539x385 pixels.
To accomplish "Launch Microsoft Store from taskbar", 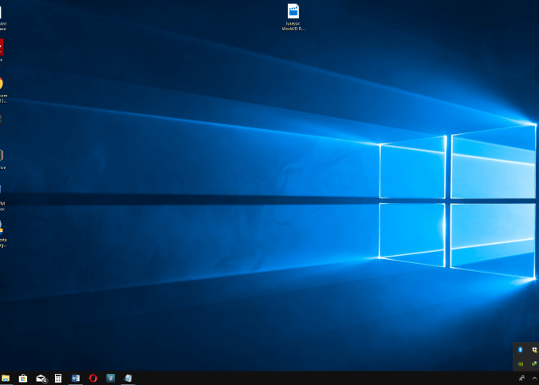I will click(23, 378).
